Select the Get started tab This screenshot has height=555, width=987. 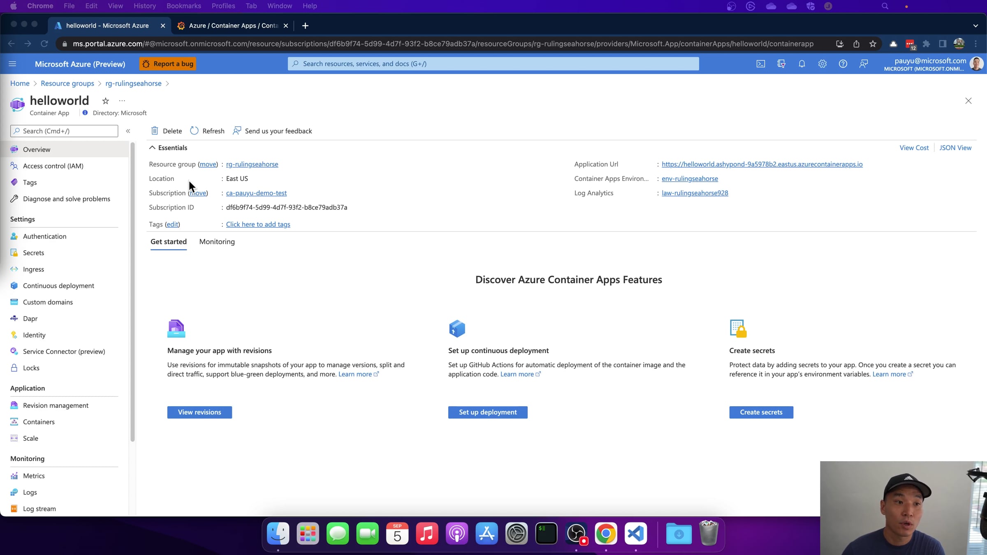tap(169, 241)
